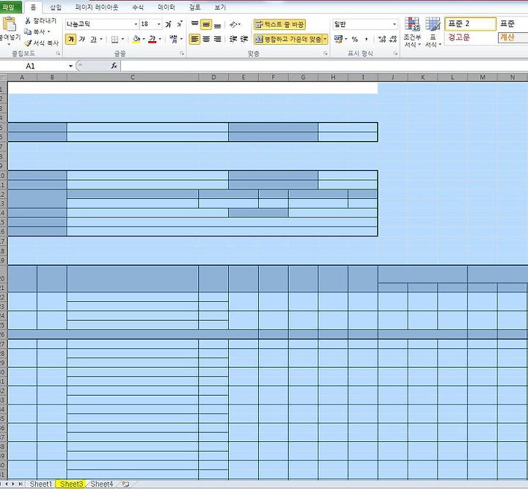
Task: Open the number format (표시 형식) dialog launcher
Action: click(395, 54)
